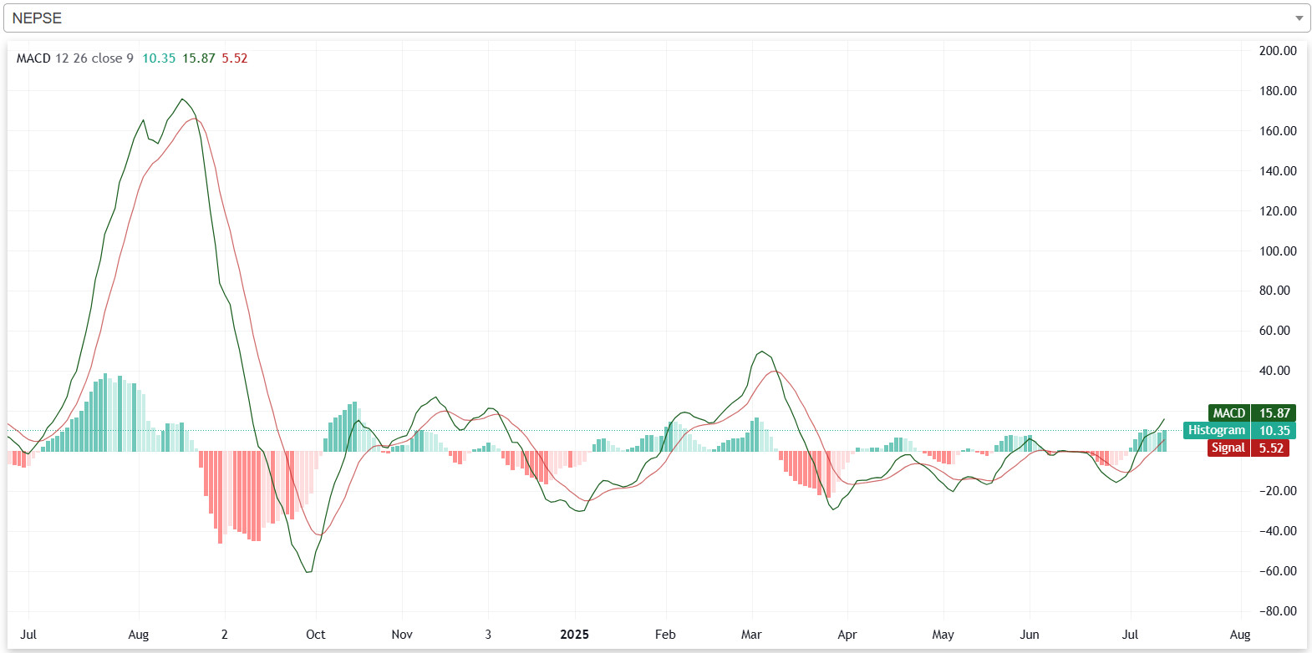This screenshot has height=653, width=1312.
Task: Click the Mar time axis label
Action: (751, 635)
